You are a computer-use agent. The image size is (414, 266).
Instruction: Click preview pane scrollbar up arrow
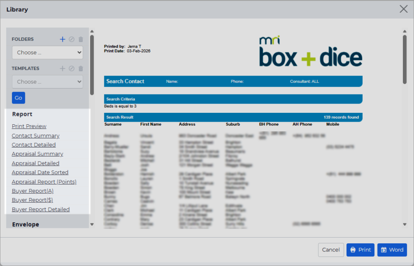pyautogui.click(x=404, y=31)
